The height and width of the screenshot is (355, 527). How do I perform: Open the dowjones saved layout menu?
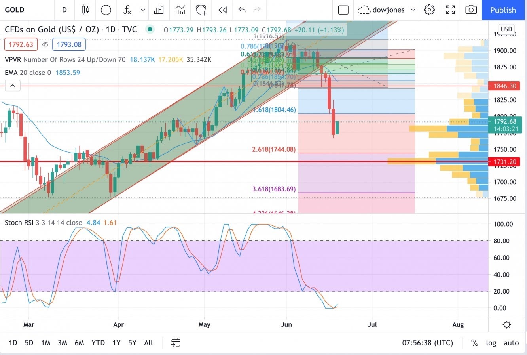[x=387, y=10]
